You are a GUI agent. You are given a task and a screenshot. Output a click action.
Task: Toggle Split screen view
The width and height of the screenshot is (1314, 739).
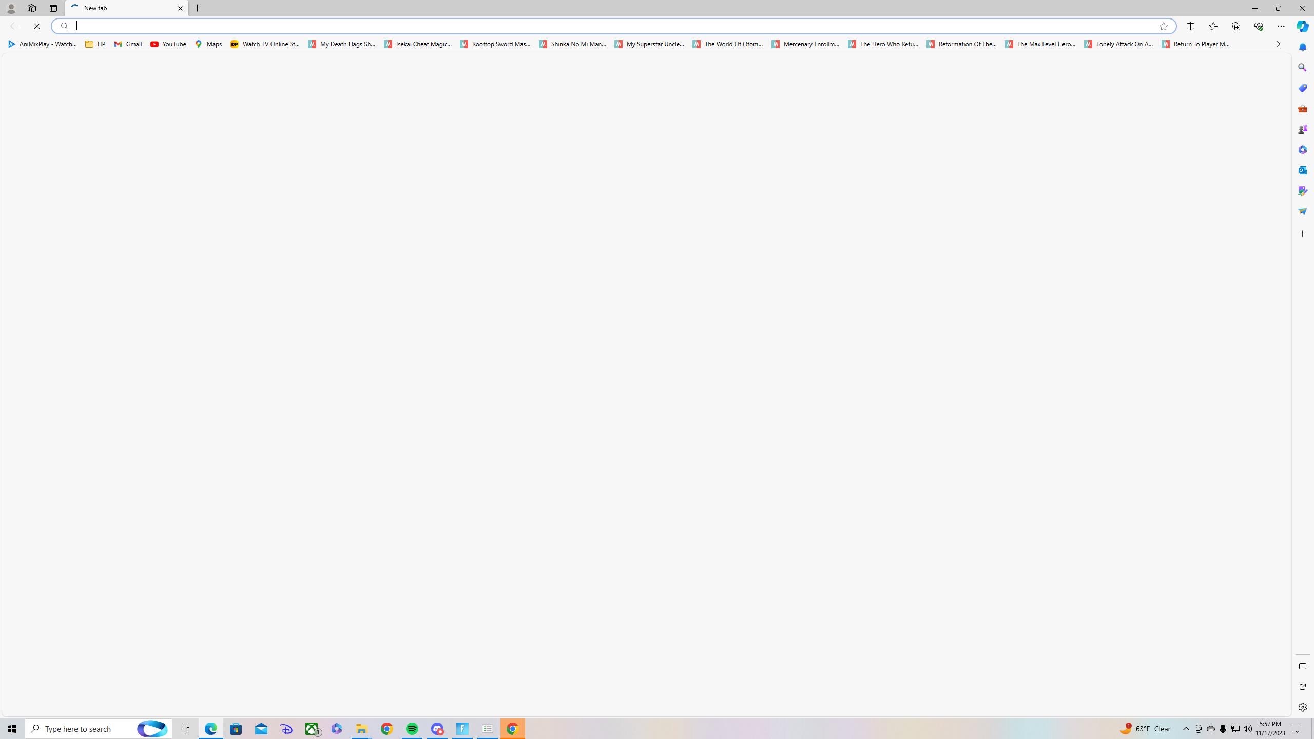pos(1190,26)
